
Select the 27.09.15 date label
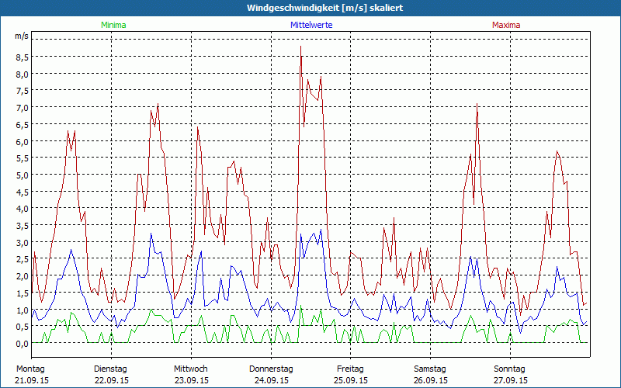510,380
